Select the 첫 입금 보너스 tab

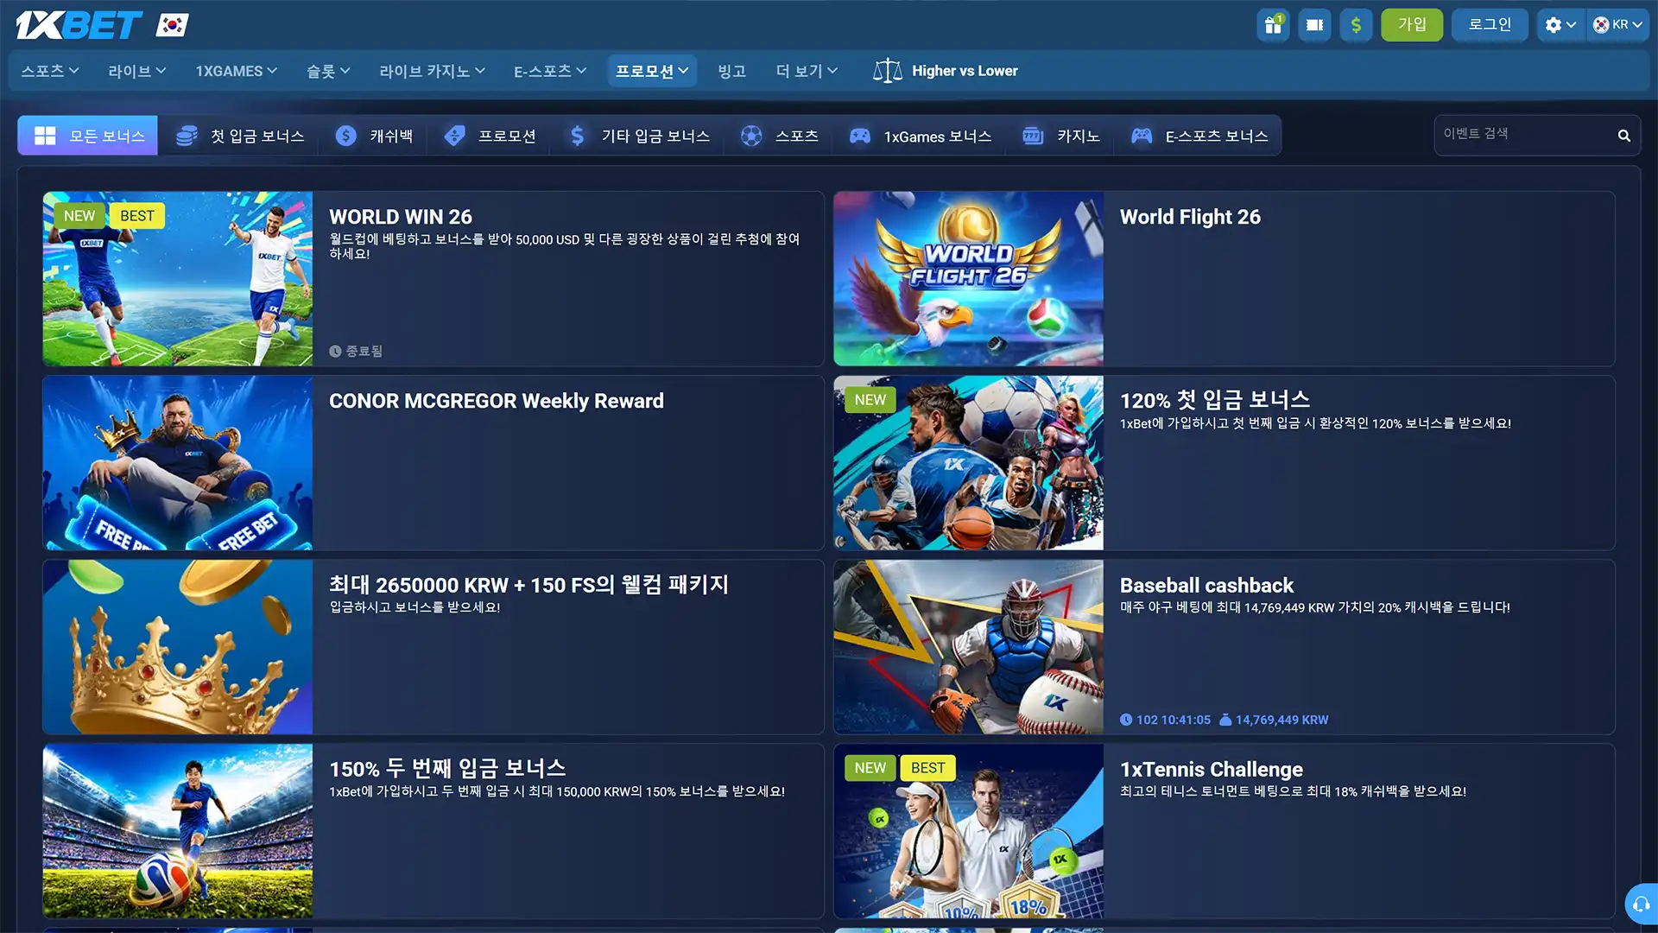click(240, 136)
